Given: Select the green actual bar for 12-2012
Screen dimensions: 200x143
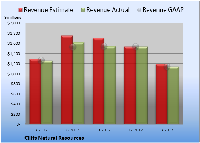Looking at the screenshot, I should coord(141,85).
